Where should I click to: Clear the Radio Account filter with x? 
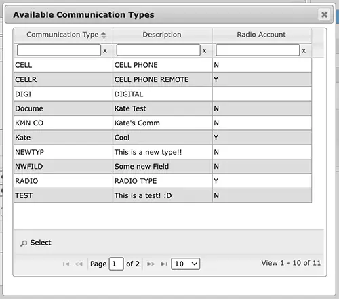click(304, 51)
